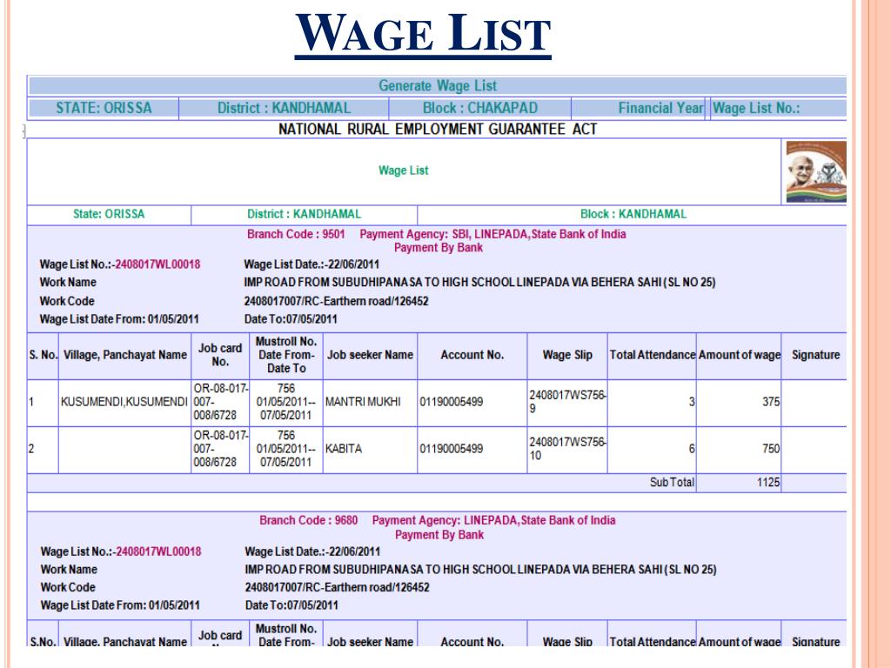Click the 'Generate Wage List' header
Image resolution: width=891 pixels, height=668 pixels.
pyautogui.click(x=438, y=86)
